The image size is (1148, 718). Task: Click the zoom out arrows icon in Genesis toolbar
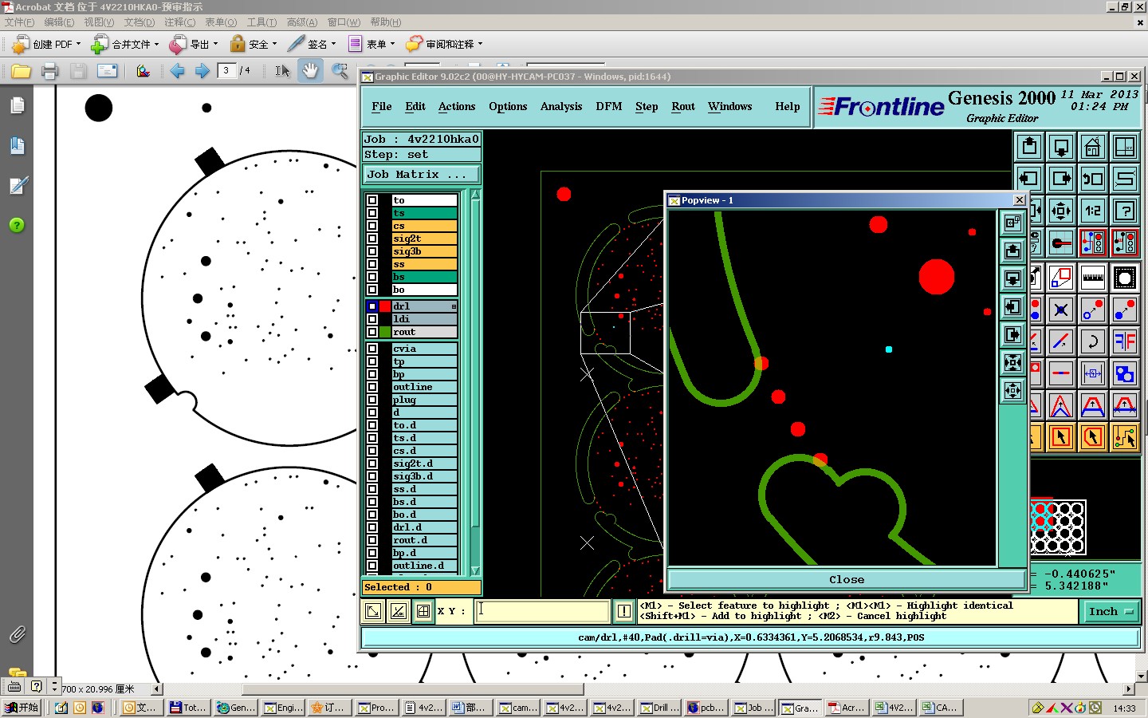(1061, 211)
